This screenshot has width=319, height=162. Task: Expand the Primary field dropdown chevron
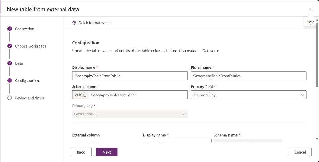(x=302, y=95)
